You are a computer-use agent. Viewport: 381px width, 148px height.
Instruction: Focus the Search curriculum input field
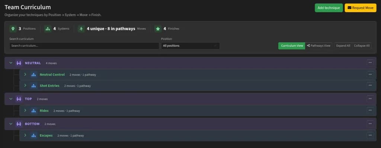click(x=84, y=46)
